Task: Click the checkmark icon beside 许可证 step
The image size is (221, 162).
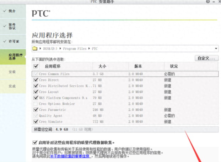Action: point(4,41)
